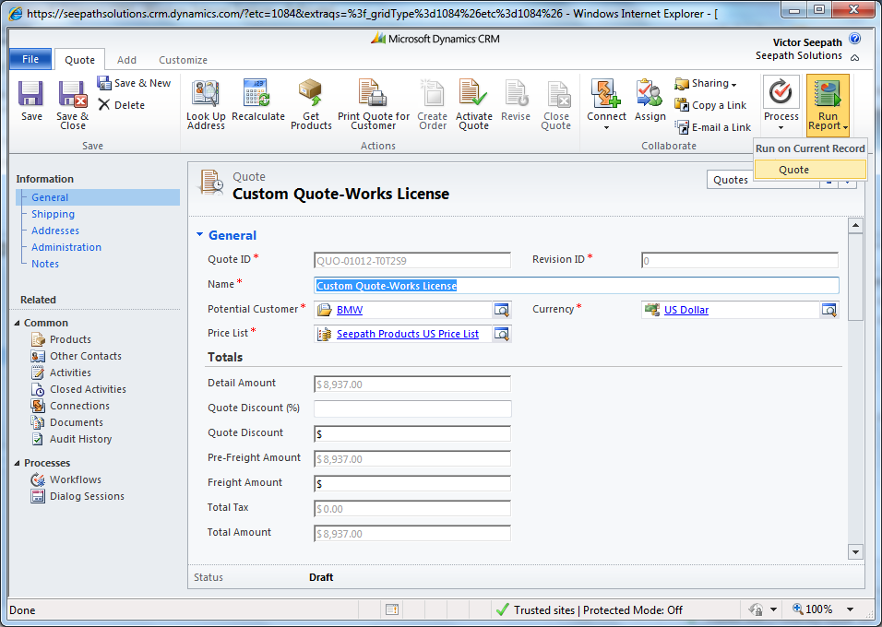Screen dimensions: 882x627
Task: Switch to the Customize ribbon tab
Action: 183,60
